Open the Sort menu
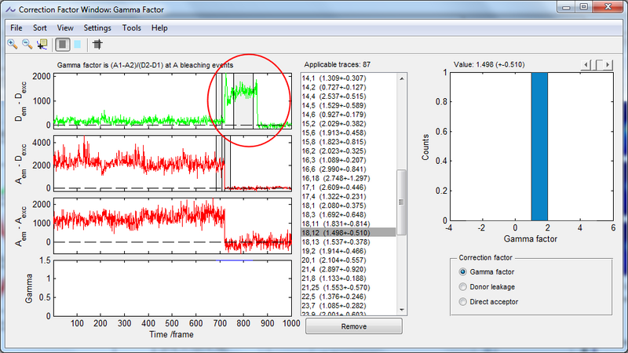Screen dimensions: 628x353 tap(39, 27)
